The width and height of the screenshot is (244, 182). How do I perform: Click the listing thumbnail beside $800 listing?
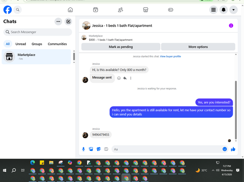(x=84, y=37)
